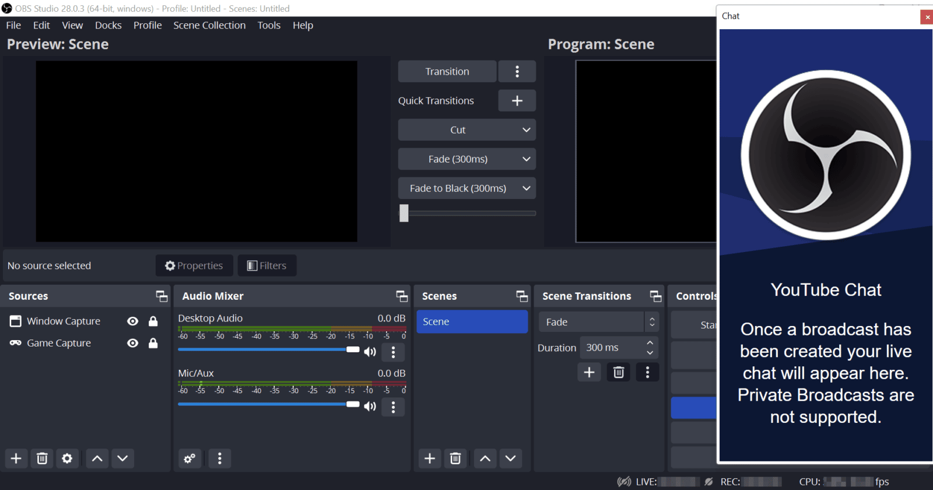Unlock the Game Capture source
The image size is (933, 490).
pos(153,343)
